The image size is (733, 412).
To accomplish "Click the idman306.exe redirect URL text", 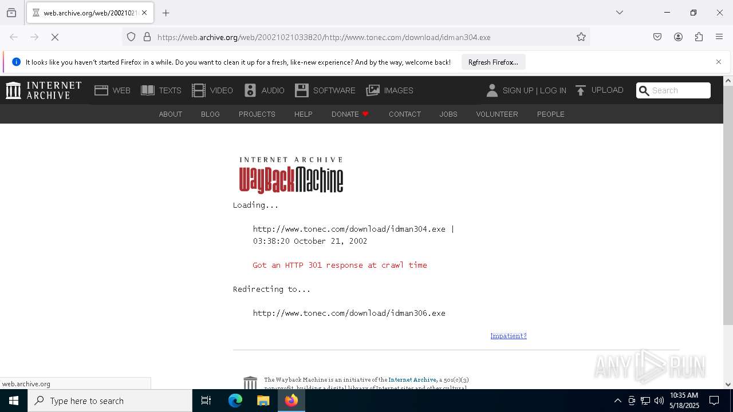I will pos(349,313).
